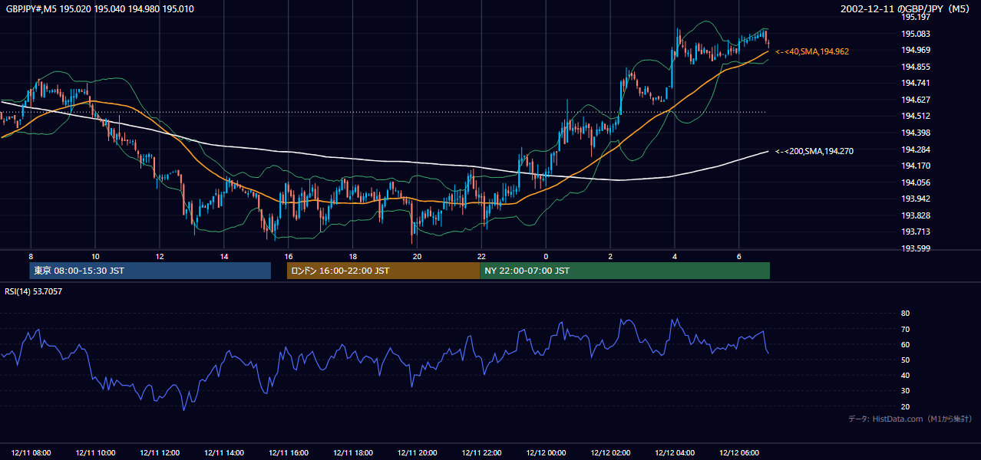Click the RSI axis level 70
981x460 pixels.
click(x=905, y=329)
